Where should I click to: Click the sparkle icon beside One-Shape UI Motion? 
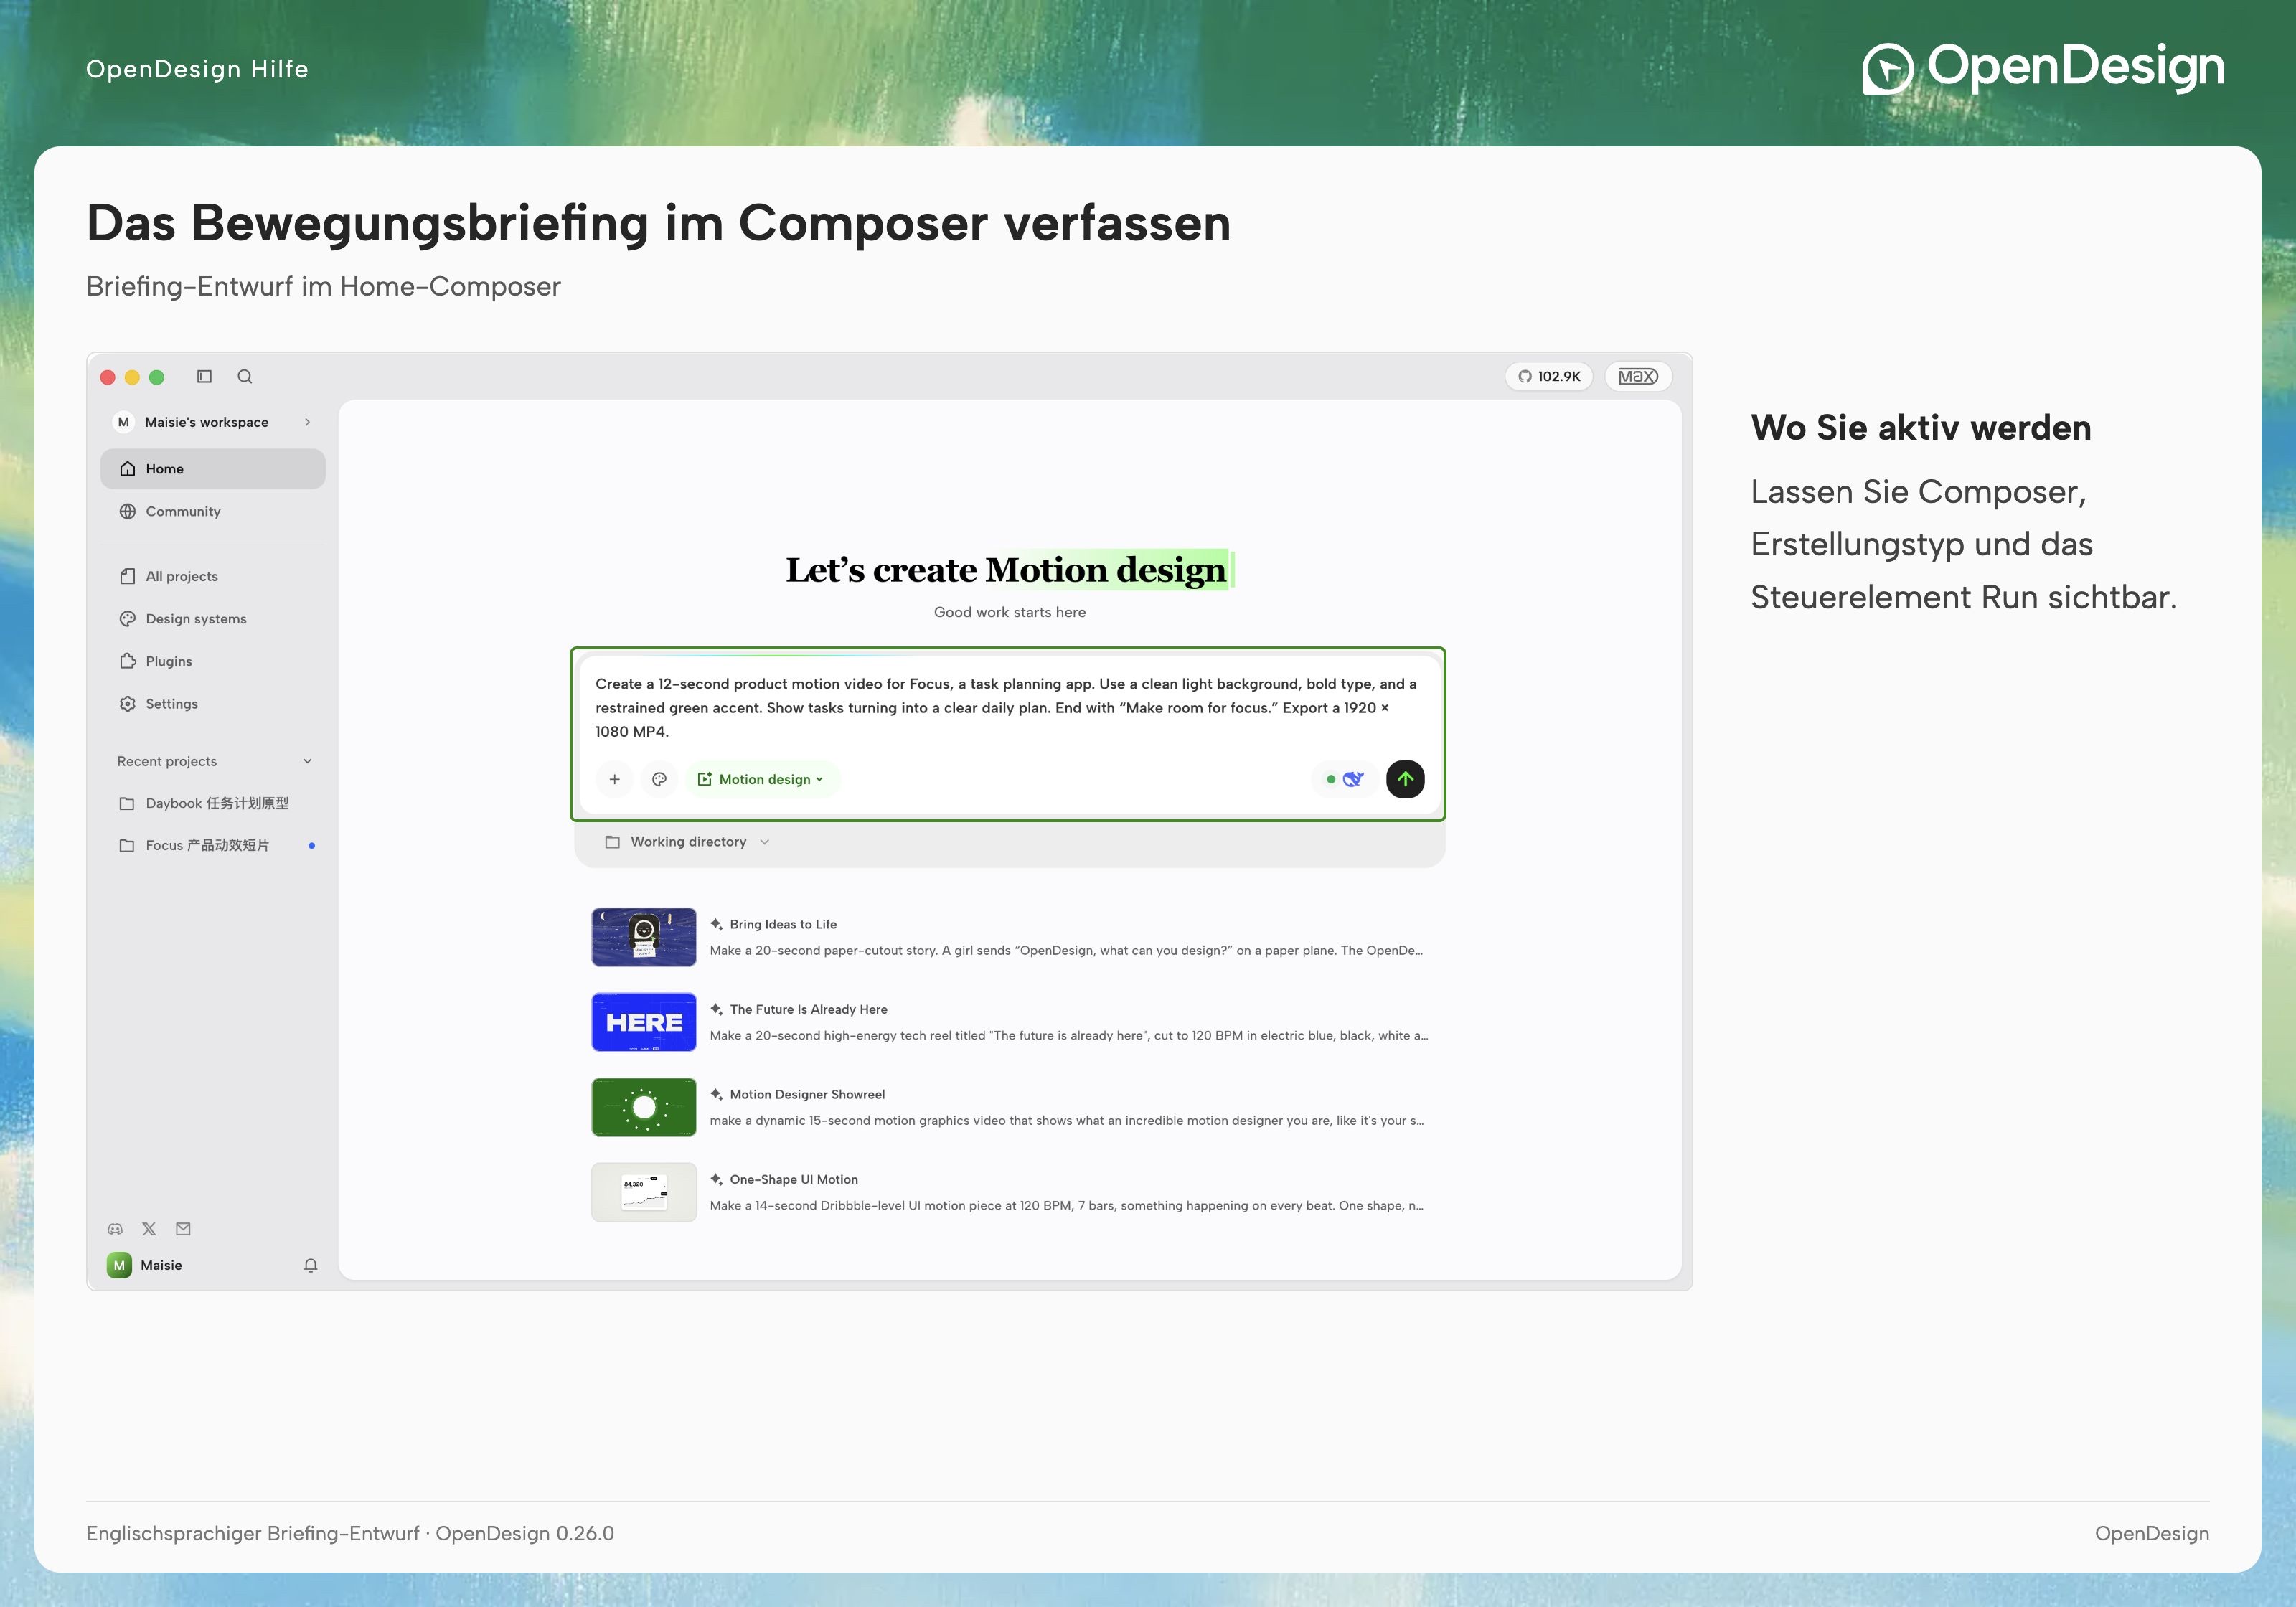pyautogui.click(x=716, y=1179)
